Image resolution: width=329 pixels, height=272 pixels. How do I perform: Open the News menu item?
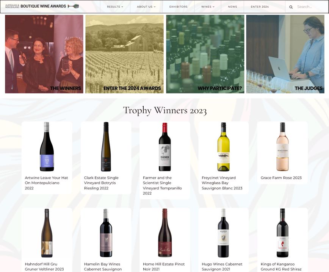pyautogui.click(x=232, y=7)
